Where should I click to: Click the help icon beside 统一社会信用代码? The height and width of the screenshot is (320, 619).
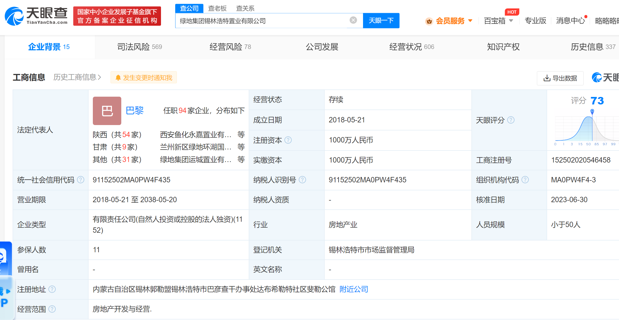pyautogui.click(x=80, y=180)
